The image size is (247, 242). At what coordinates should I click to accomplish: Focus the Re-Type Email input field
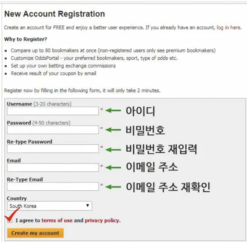click(x=53, y=186)
